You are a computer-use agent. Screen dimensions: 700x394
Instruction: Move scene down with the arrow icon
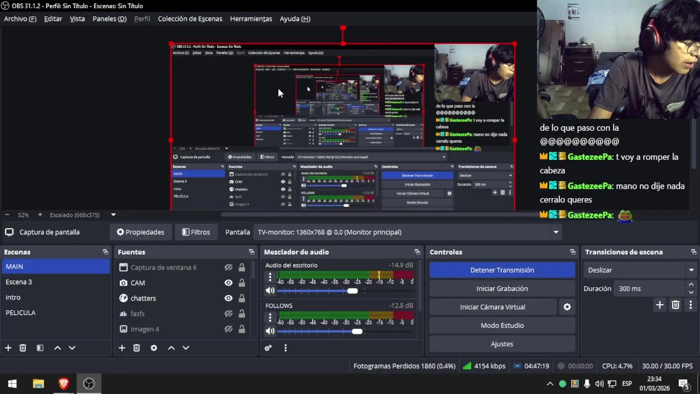pyautogui.click(x=72, y=348)
